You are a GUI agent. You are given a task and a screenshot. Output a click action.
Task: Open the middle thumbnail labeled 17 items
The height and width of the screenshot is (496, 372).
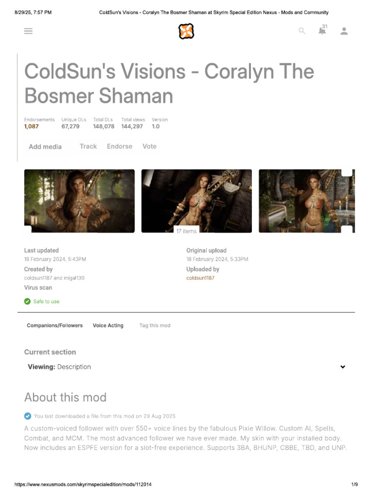(197, 201)
